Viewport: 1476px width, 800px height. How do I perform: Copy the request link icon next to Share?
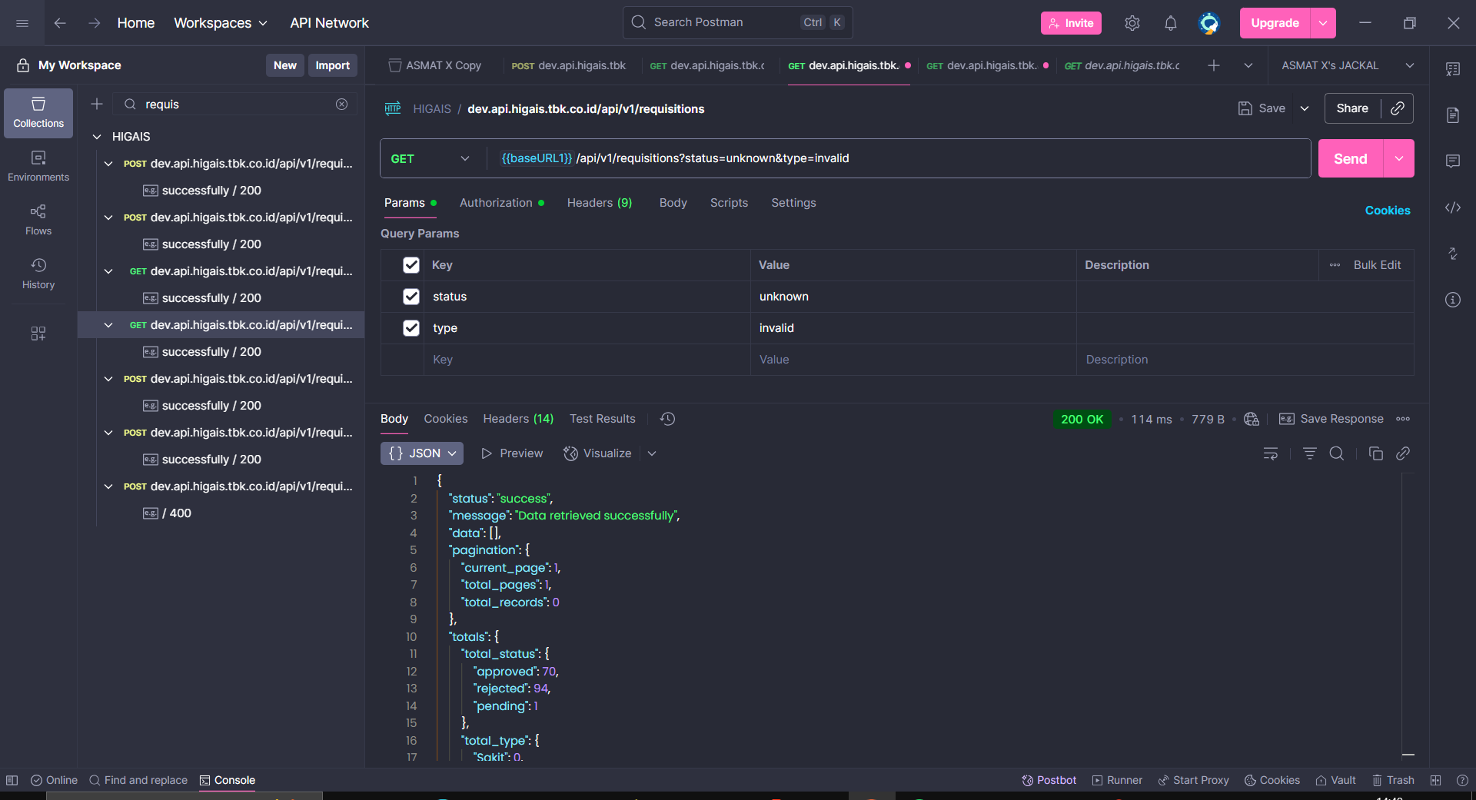(x=1398, y=108)
